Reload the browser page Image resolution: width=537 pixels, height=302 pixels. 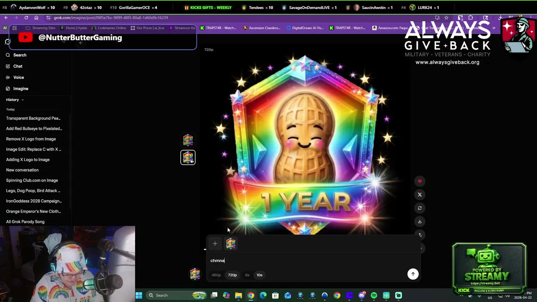point(26,18)
